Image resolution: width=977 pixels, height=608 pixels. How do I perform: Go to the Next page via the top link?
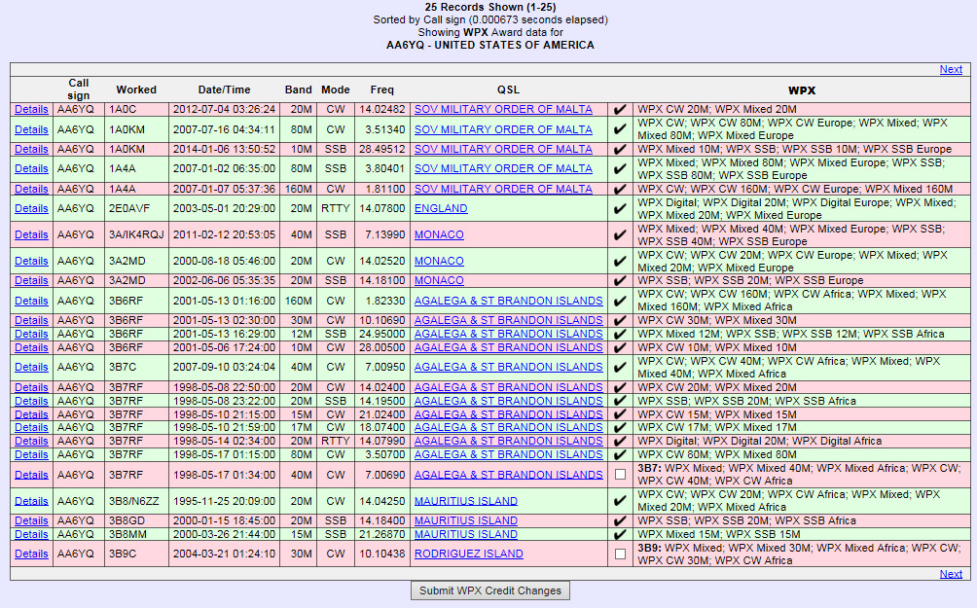click(951, 69)
